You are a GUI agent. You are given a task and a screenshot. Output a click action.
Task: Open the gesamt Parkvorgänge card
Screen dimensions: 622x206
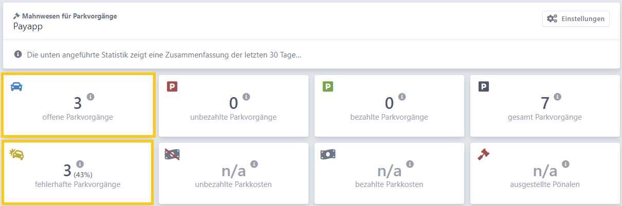click(544, 105)
